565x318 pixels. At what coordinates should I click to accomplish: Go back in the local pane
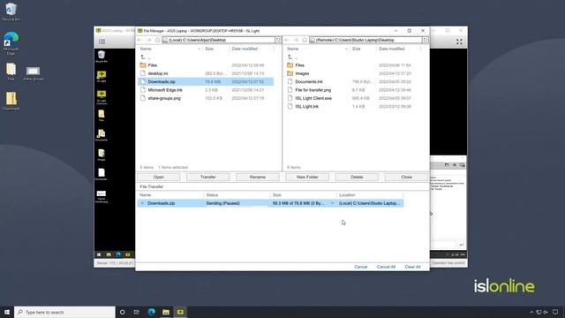click(x=140, y=40)
